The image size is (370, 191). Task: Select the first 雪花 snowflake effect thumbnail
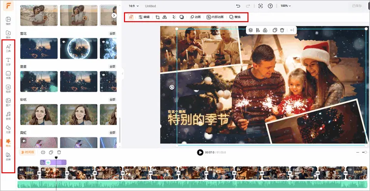pyautogui.click(x=39, y=48)
